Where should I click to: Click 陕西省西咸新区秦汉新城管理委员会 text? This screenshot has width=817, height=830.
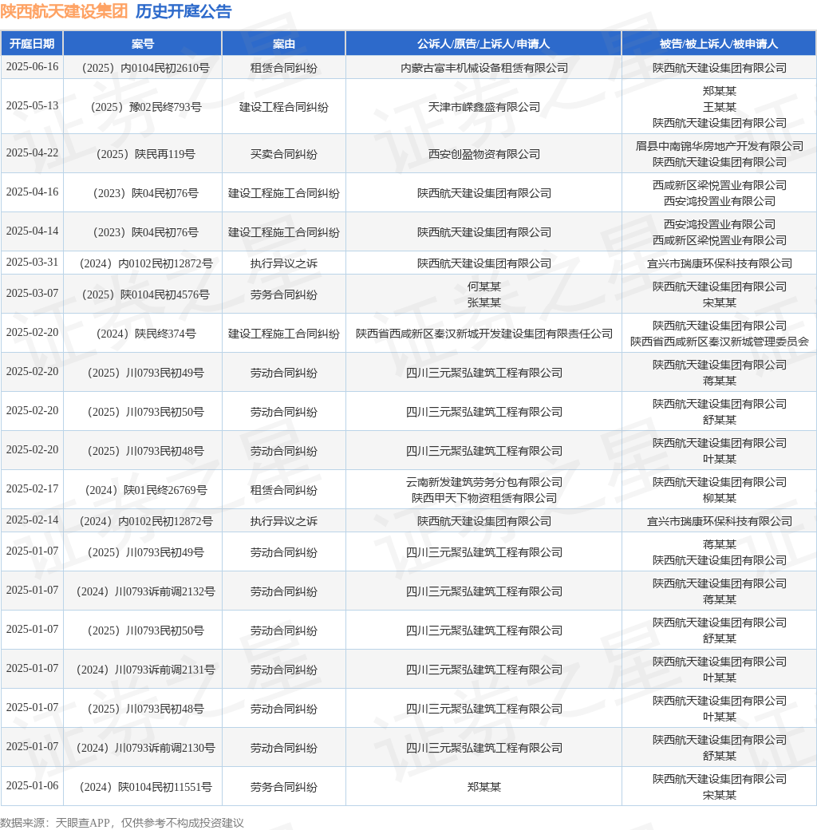coord(720,342)
